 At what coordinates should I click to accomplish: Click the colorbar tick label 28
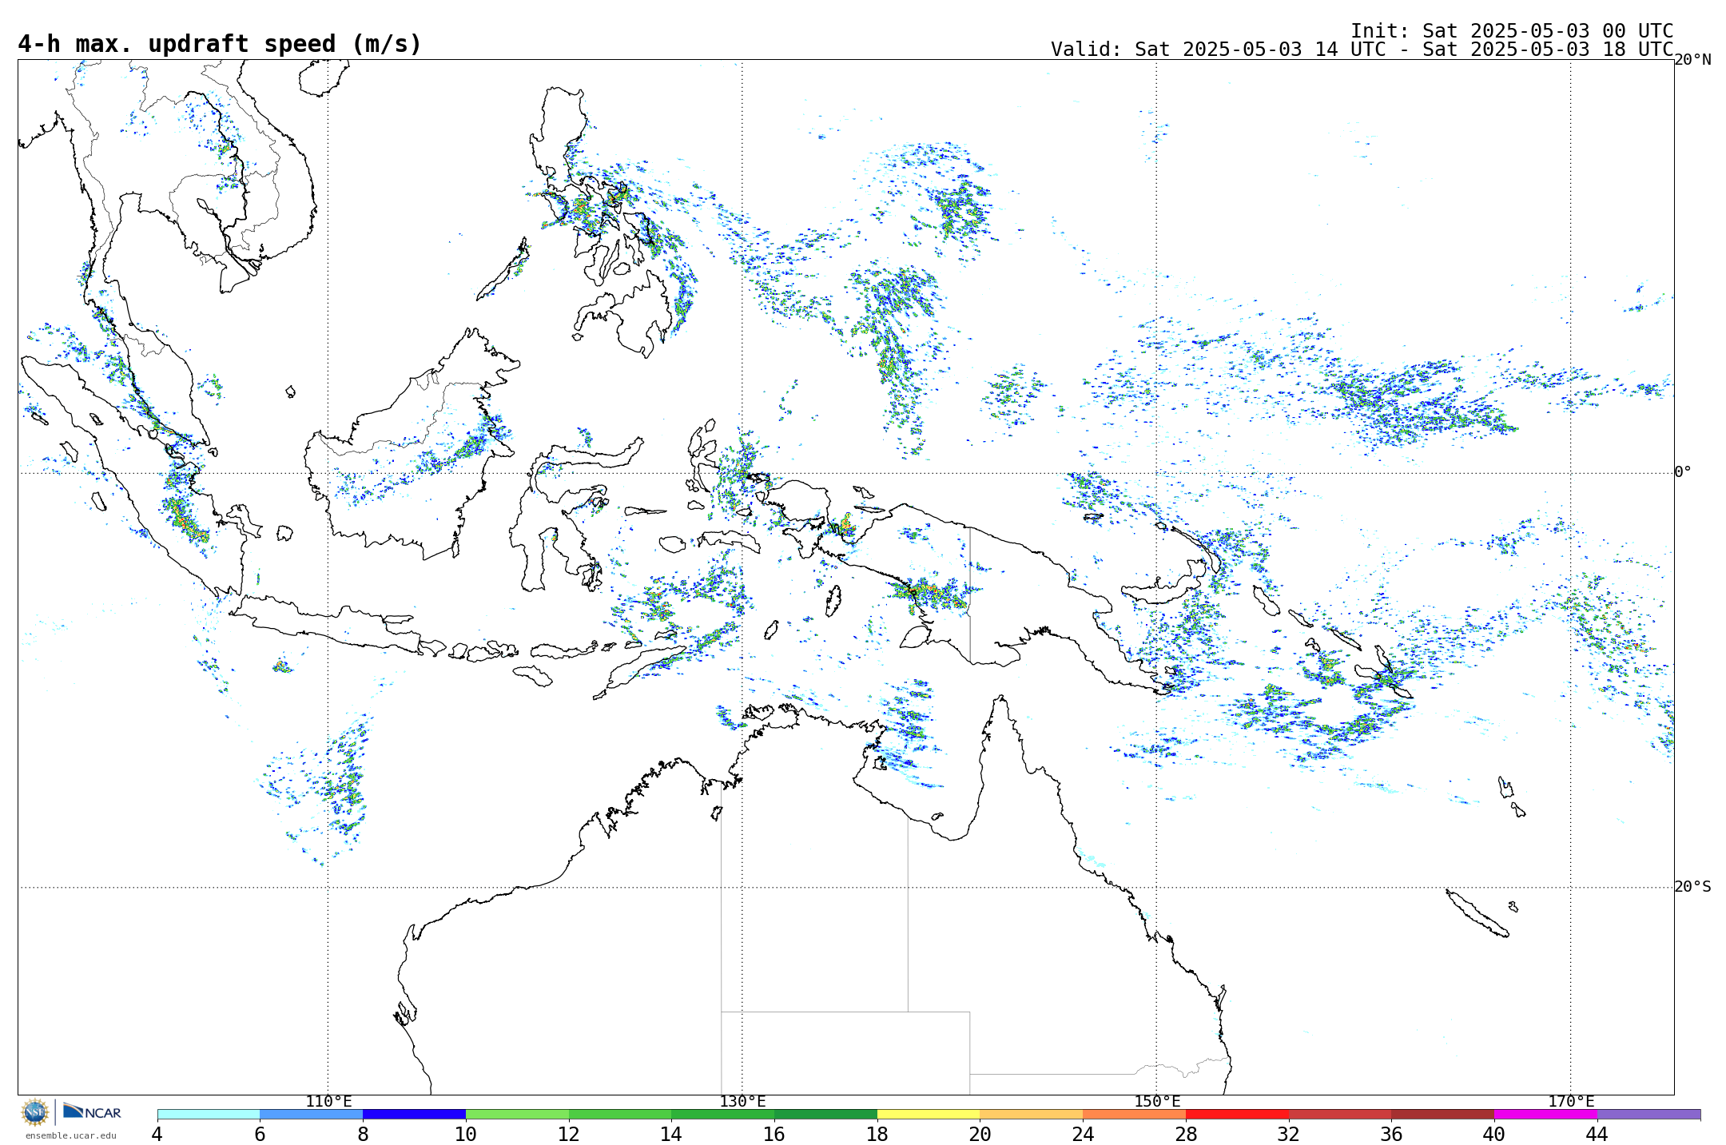(x=1186, y=1135)
